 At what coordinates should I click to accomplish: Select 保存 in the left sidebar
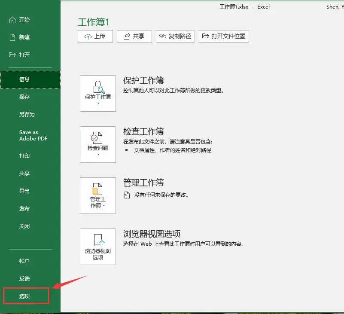[x=24, y=97]
